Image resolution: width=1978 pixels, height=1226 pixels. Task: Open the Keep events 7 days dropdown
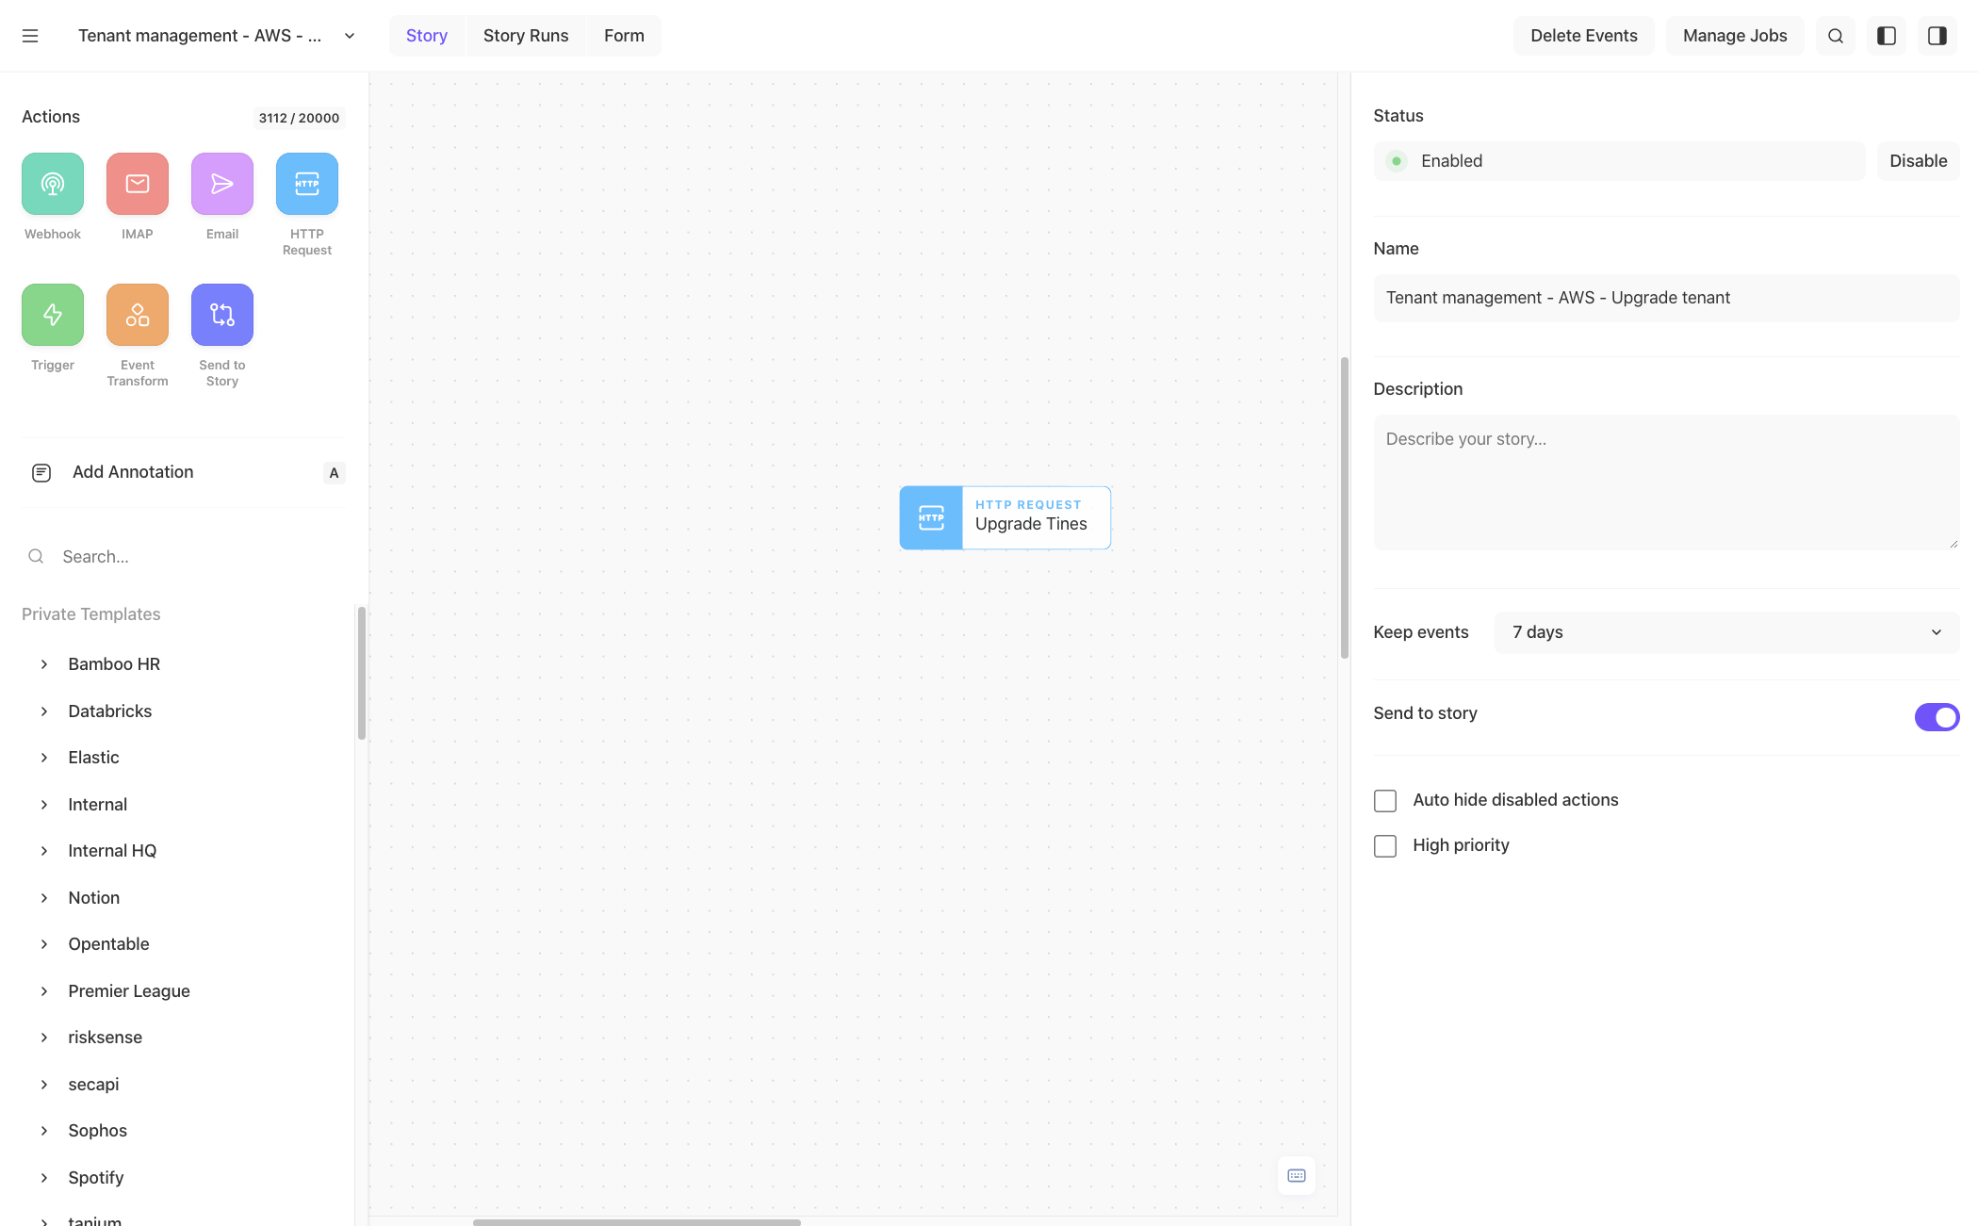1726,632
